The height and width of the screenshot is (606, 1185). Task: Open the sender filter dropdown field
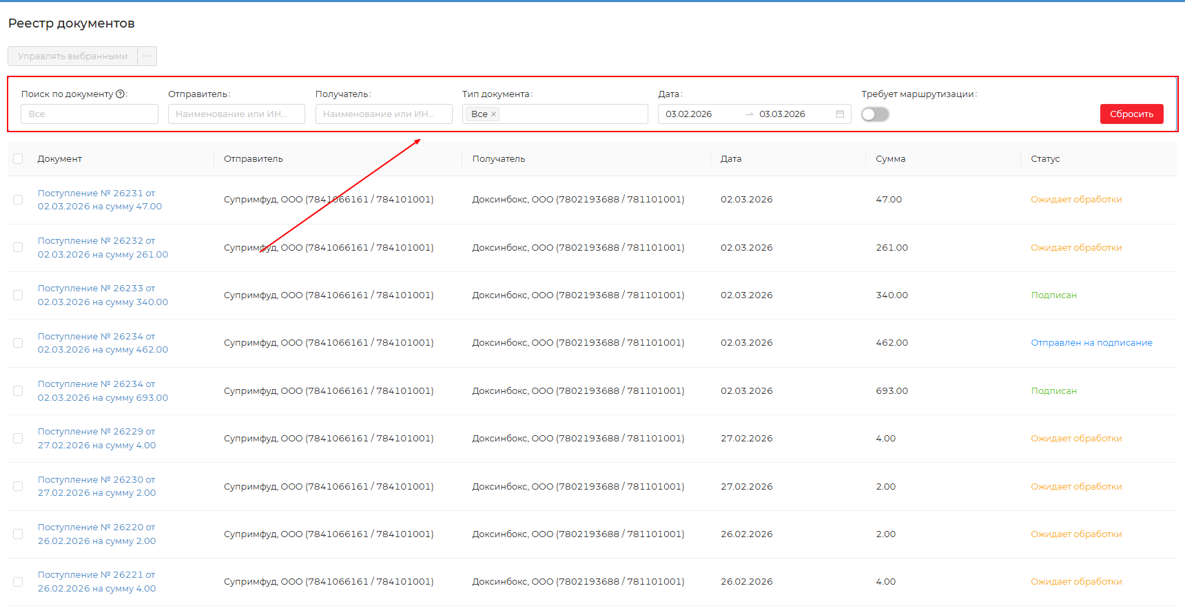tap(236, 114)
